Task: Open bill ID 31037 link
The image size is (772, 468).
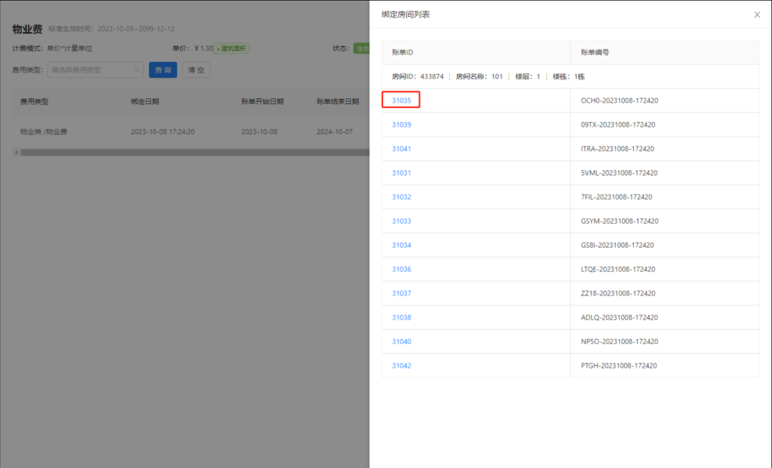Action: pyautogui.click(x=401, y=293)
